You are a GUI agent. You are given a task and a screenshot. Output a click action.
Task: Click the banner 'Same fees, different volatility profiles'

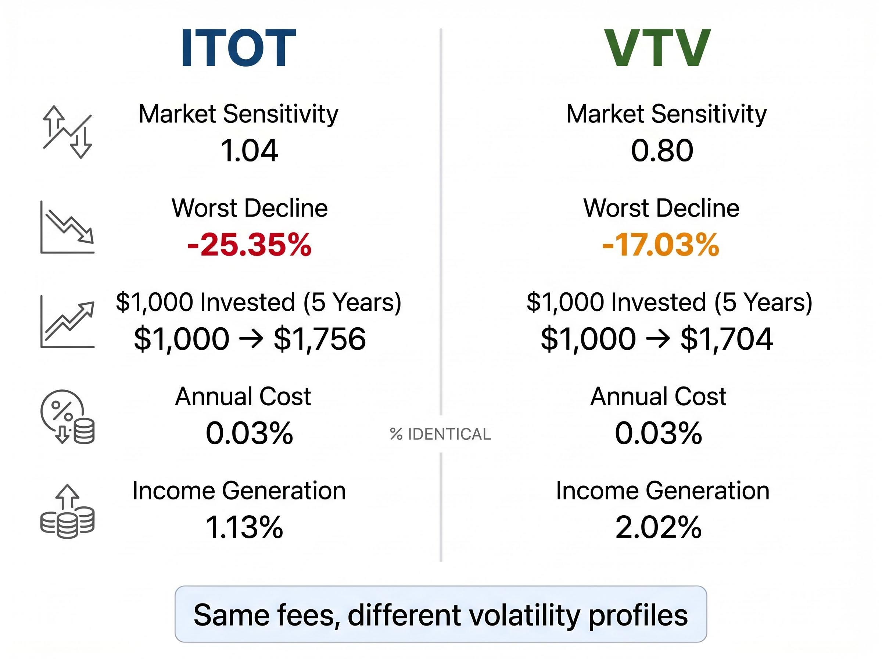tap(440, 615)
